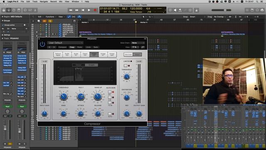Image resolution: width=266 pixels, height=150 pixels.
Task: Select Classic VCA compressor model
Action: click(85, 55)
